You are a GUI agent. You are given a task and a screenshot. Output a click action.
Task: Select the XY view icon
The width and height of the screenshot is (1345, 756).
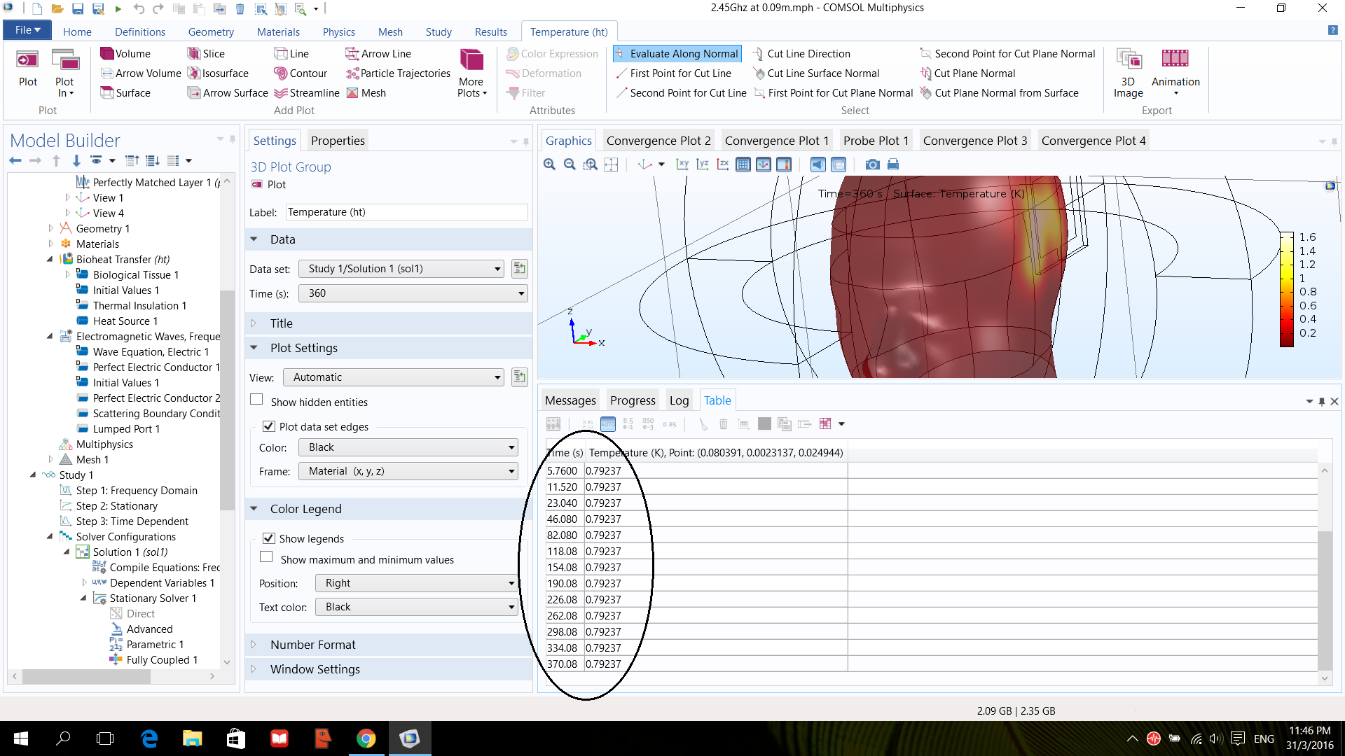pos(682,164)
